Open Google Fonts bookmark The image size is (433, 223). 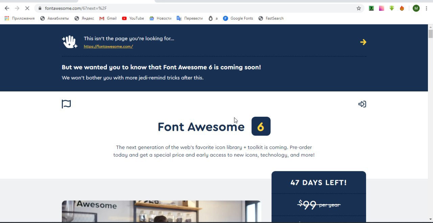coord(238,18)
